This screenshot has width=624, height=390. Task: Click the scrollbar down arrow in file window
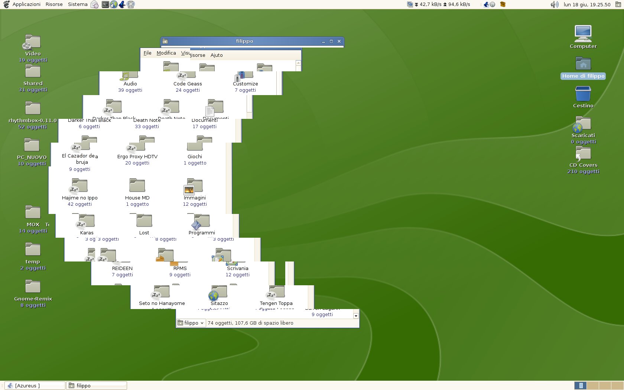356,316
